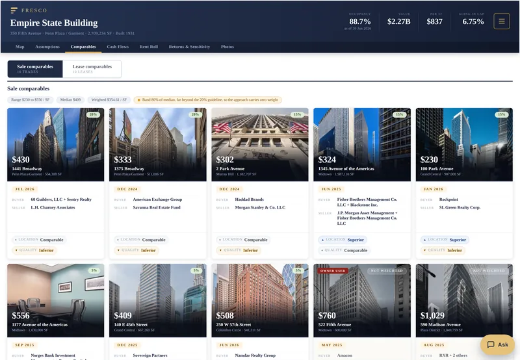Click the Not Weighted badge on 590 Madison Avenue
This screenshot has height=360, width=520.
pyautogui.click(x=489, y=271)
